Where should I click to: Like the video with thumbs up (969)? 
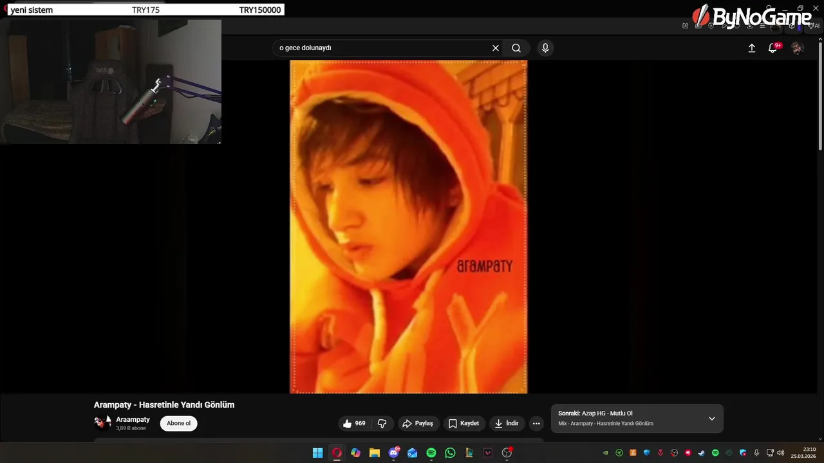coord(355,423)
